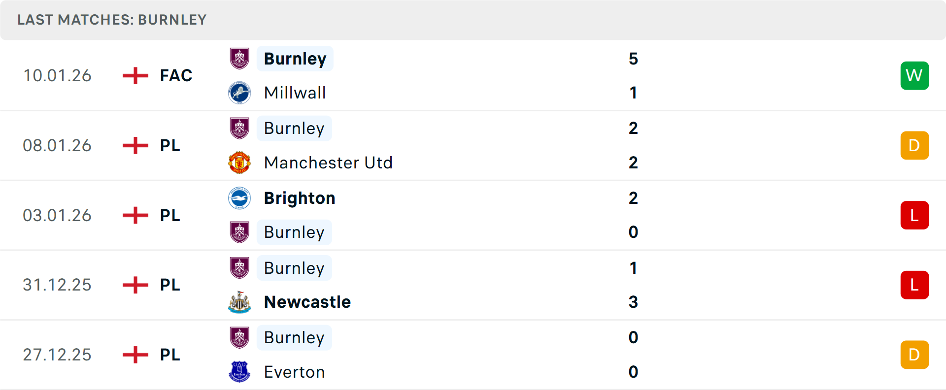Click the L badge for Newcastle match
The image size is (946, 390).
tap(914, 285)
